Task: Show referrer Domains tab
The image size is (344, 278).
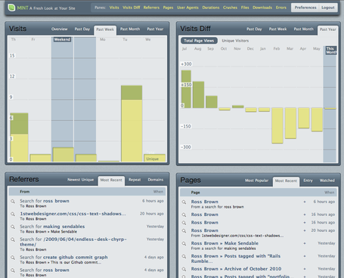Action: click(156, 180)
